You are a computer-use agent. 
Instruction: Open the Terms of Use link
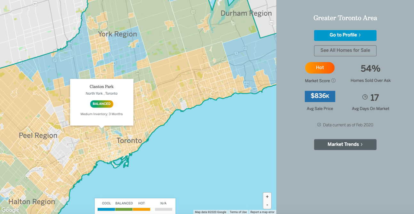(238, 212)
